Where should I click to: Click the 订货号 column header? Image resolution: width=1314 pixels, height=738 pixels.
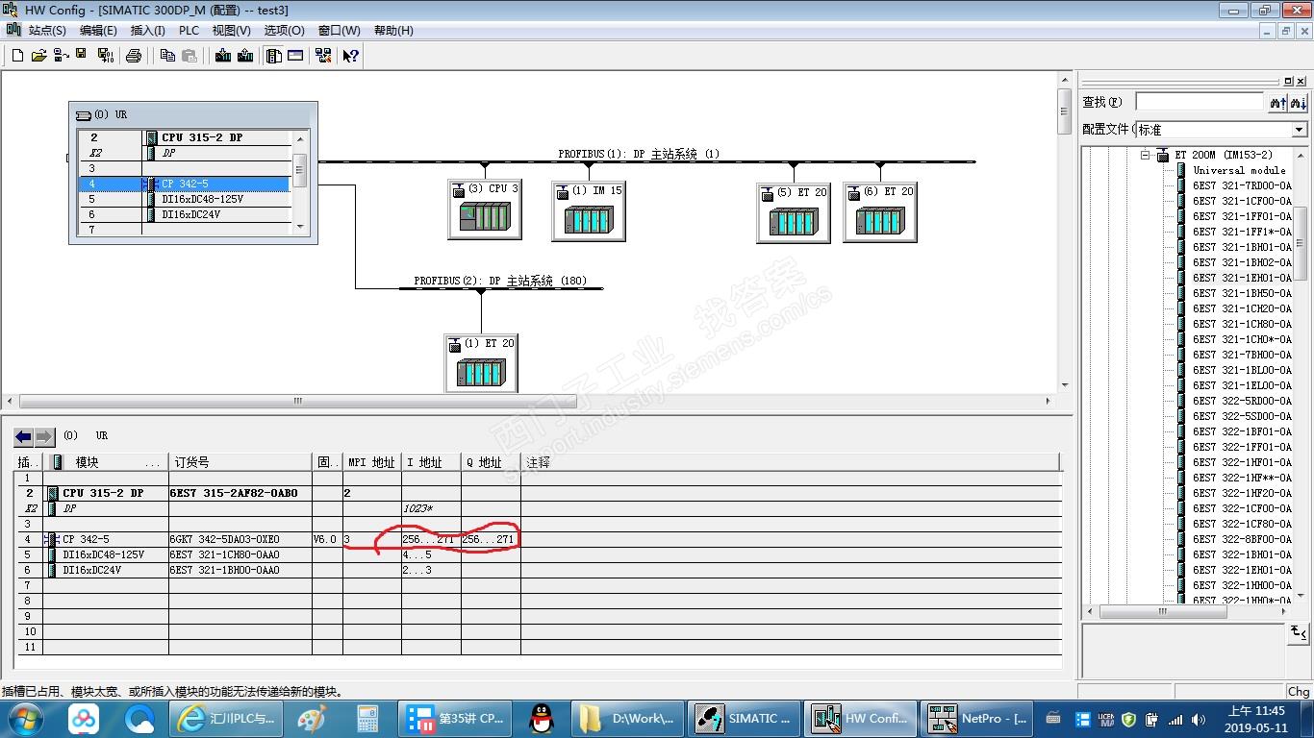pyautogui.click(x=240, y=462)
